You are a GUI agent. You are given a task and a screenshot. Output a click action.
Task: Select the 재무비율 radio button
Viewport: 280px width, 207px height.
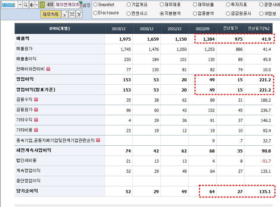[x=195, y=4]
